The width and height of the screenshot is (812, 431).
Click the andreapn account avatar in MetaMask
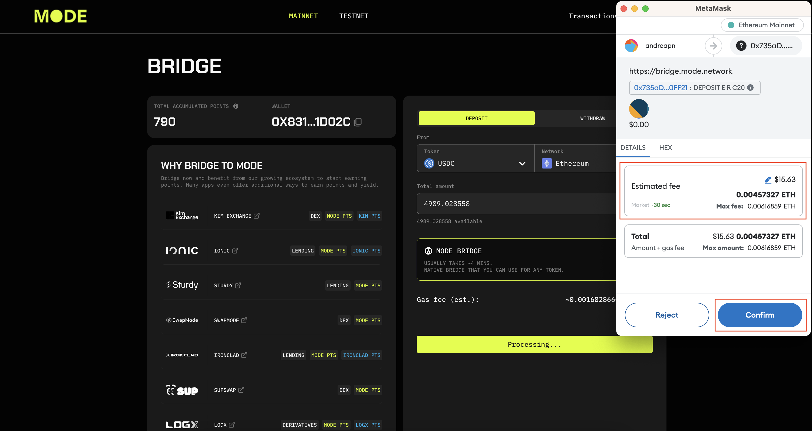(x=631, y=46)
